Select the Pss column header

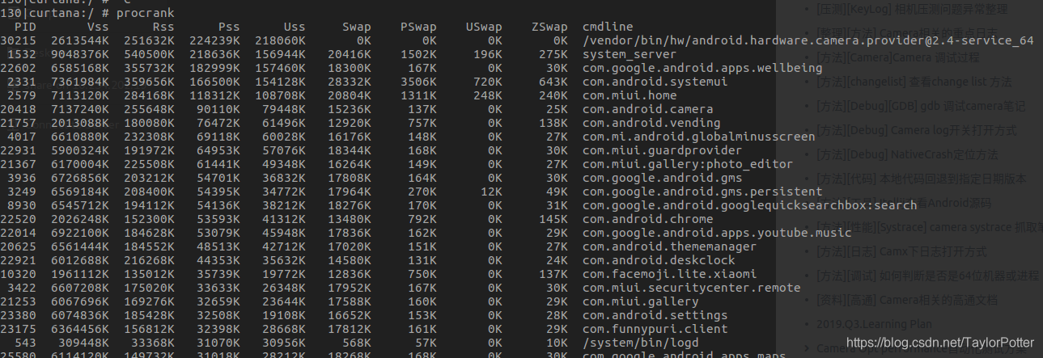tap(230, 27)
